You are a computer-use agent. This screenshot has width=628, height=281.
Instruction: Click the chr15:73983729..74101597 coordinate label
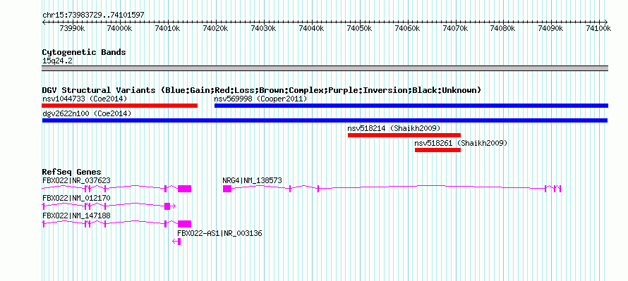pyautogui.click(x=93, y=15)
